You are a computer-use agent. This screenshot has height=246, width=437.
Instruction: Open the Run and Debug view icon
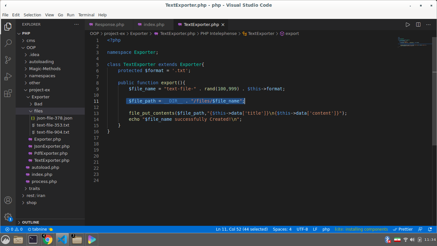(8, 77)
